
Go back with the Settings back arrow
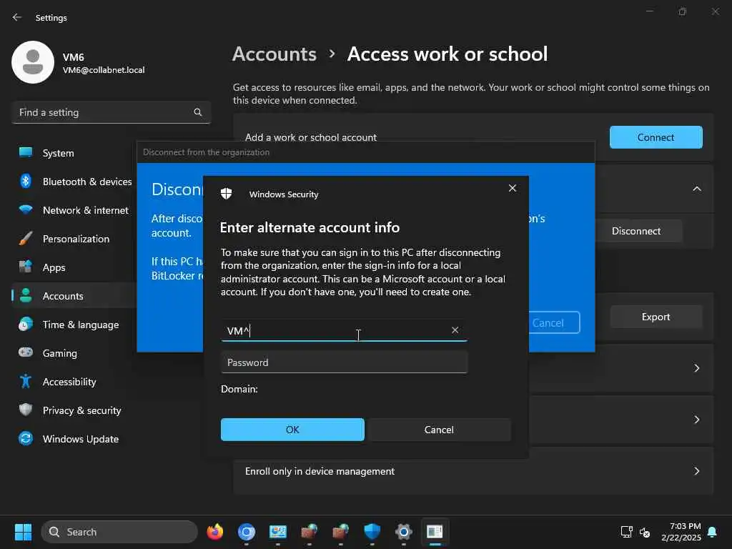(17, 17)
